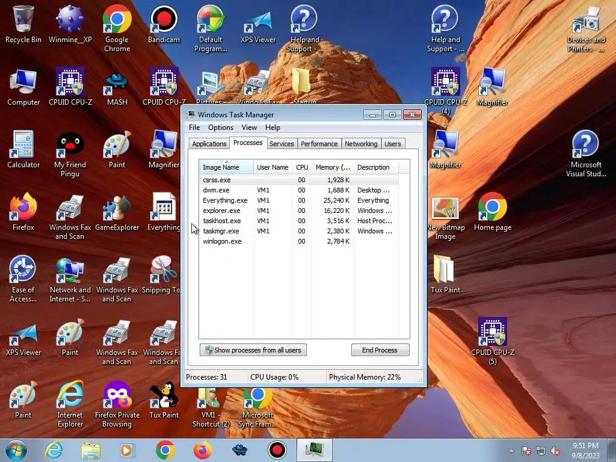The height and width of the screenshot is (462, 616).
Task: Sort processes by Memory column header
Action: [333, 167]
